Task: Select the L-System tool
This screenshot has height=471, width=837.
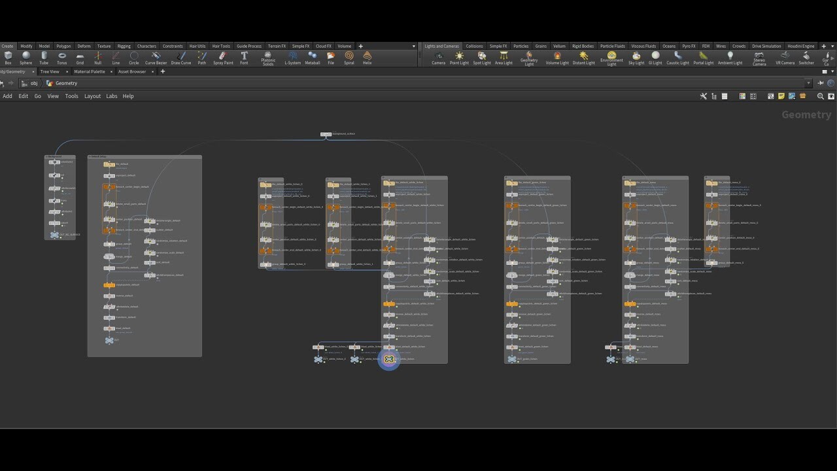Action: [292, 57]
